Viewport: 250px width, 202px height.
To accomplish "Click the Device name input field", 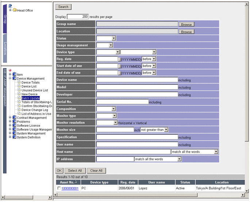I will tap(137, 80).
